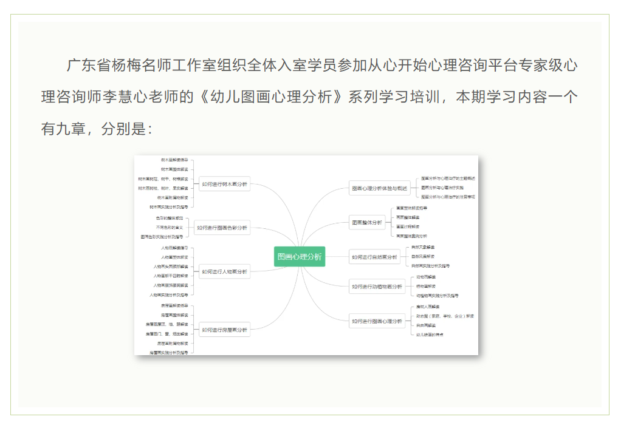Viewport: 618px width, 428px height.
Task: Select the 如何进行人物画分析 branch node
Action: [224, 271]
